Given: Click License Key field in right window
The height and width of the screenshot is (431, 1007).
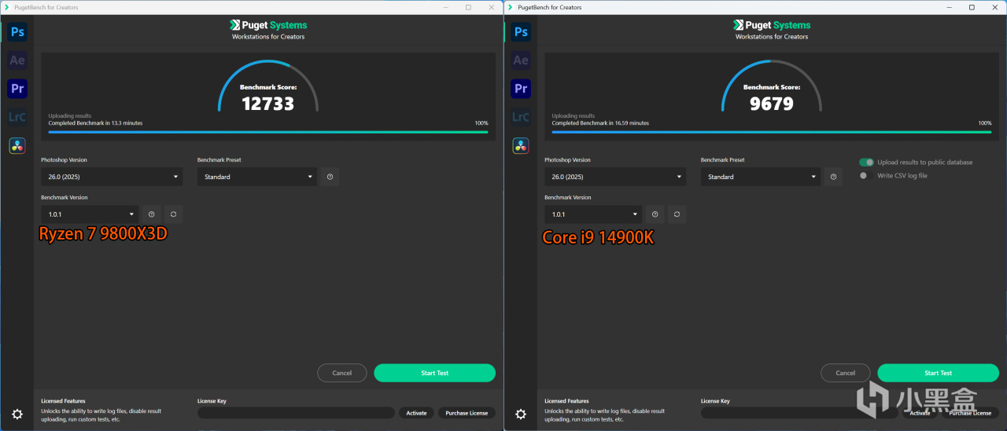Looking at the screenshot, I should coord(799,413).
